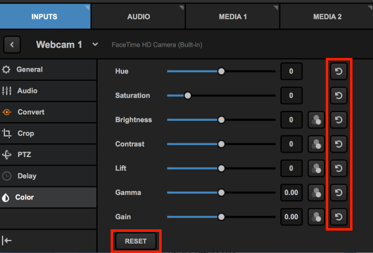Select the Crop settings section
This screenshot has height=253, width=373.
[x=25, y=133]
